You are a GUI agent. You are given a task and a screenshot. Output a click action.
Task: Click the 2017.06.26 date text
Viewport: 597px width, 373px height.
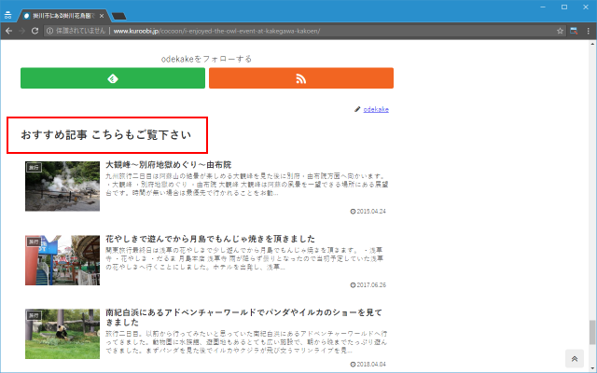tap(371, 285)
